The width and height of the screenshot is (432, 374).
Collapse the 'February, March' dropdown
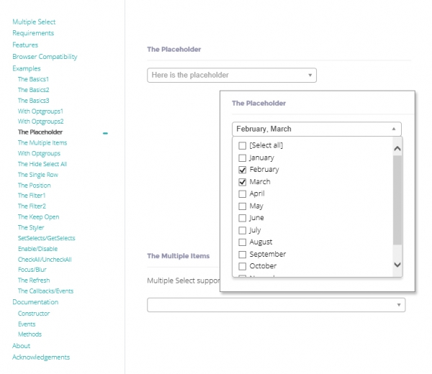[x=317, y=129]
